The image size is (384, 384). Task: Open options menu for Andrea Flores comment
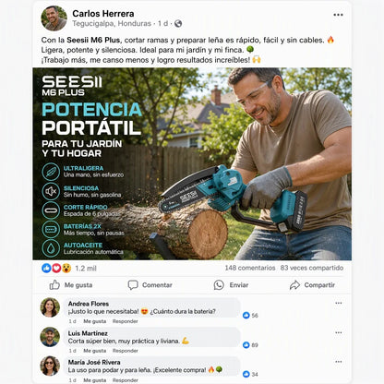tap(339, 303)
